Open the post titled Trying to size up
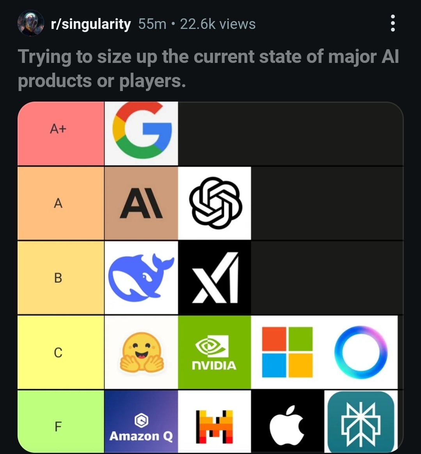Screen dimensions: 421x454 click(x=208, y=68)
